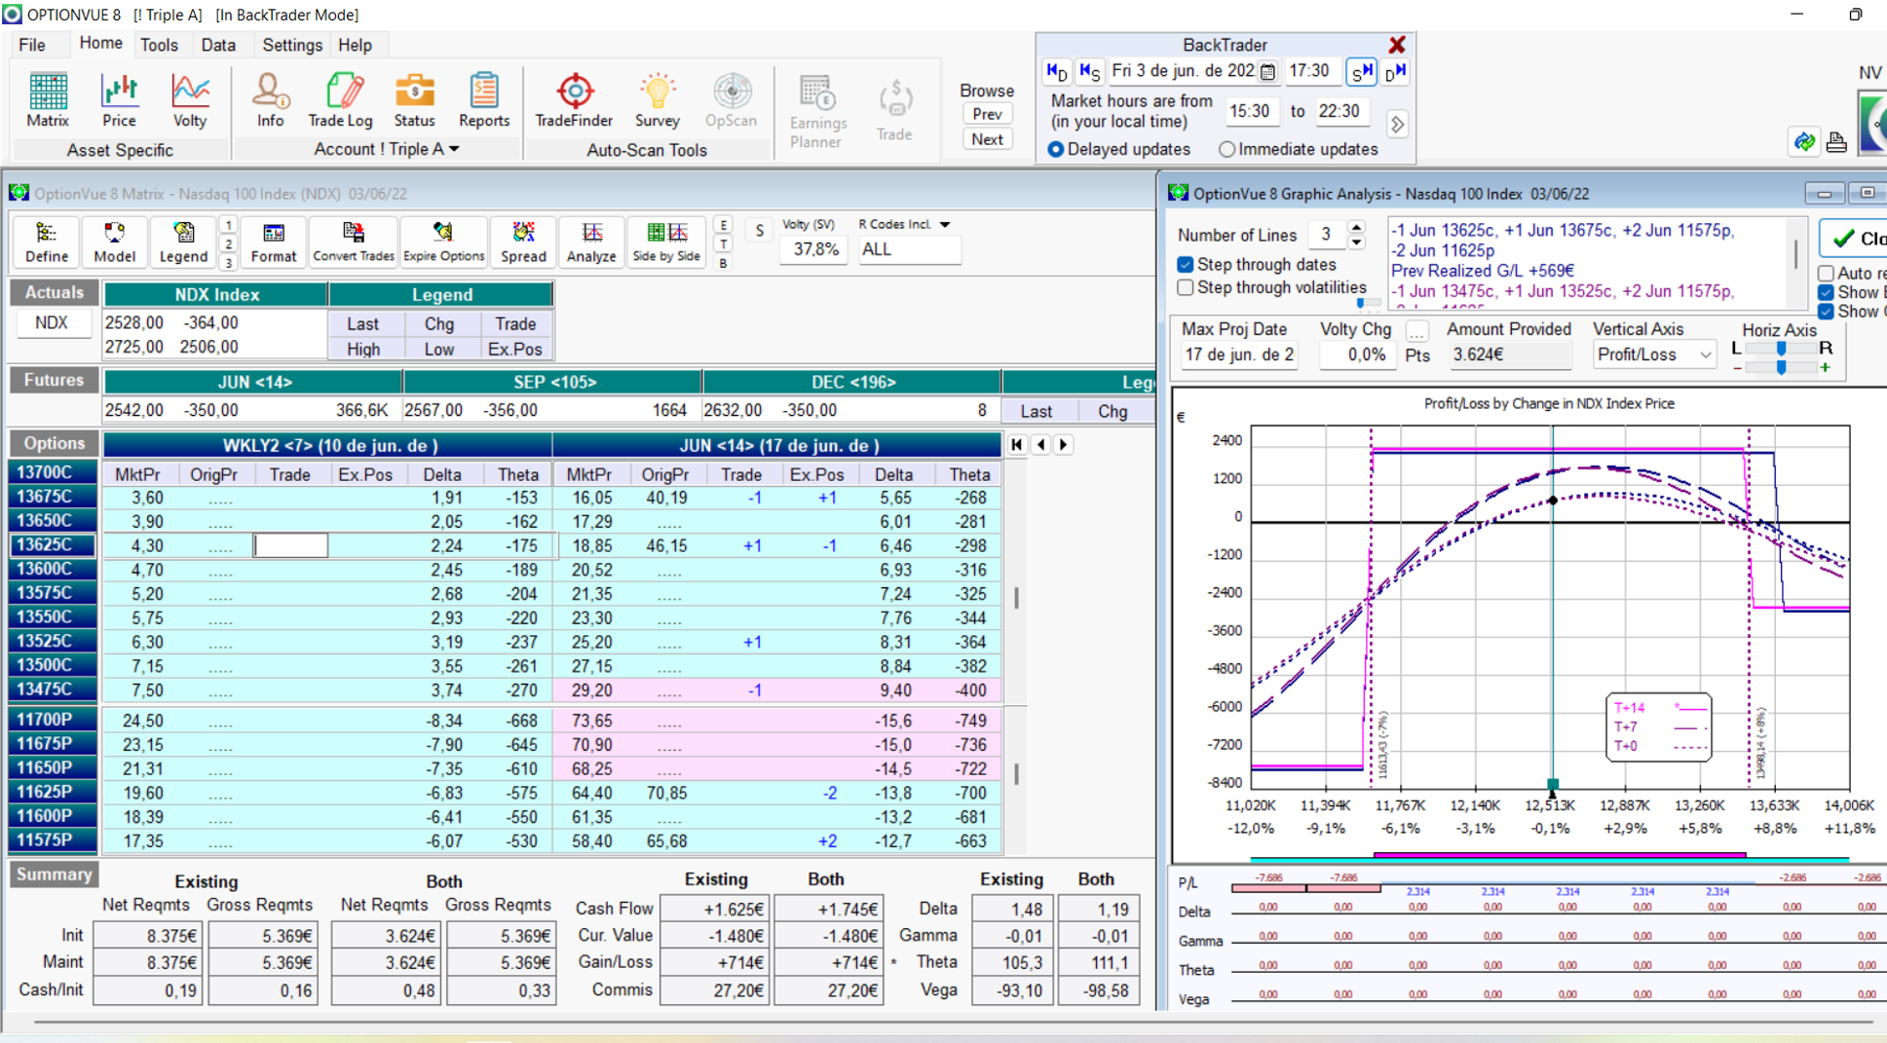1887x1043 pixels.
Task: Click the printer icon near NV
Action: point(1836,142)
